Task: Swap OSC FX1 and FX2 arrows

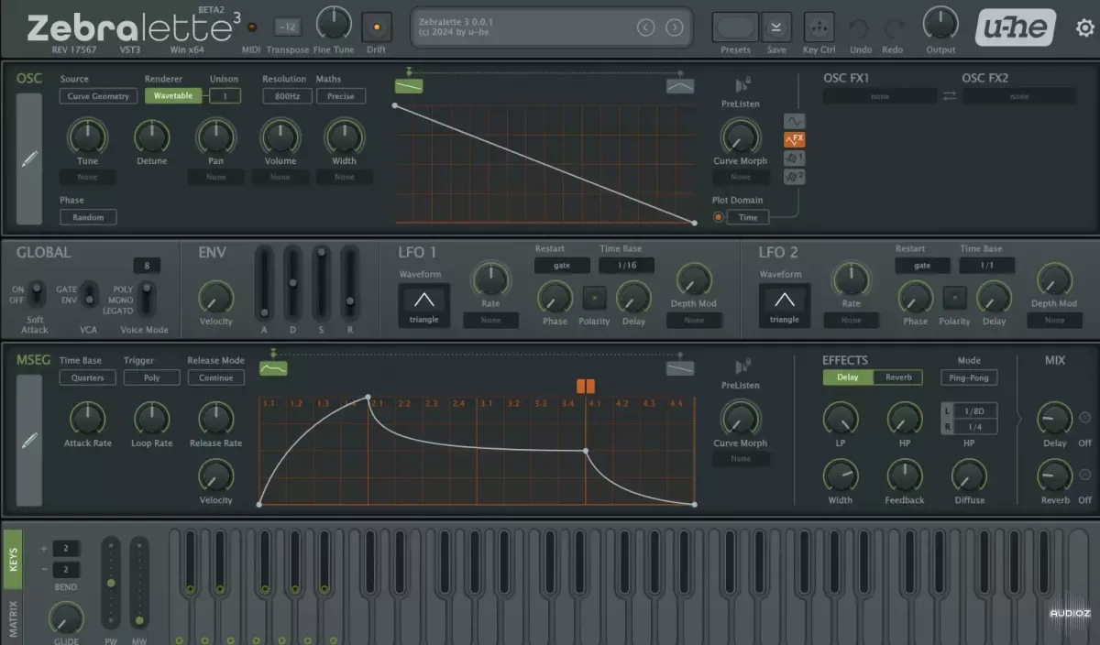Action: [950, 96]
